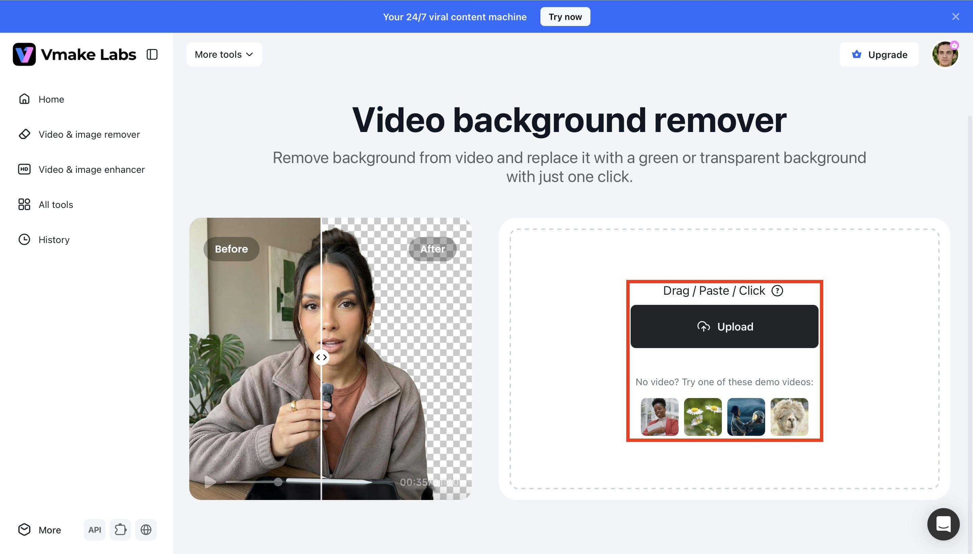Select the woman in red demo video
The height and width of the screenshot is (554, 973).
(660, 417)
